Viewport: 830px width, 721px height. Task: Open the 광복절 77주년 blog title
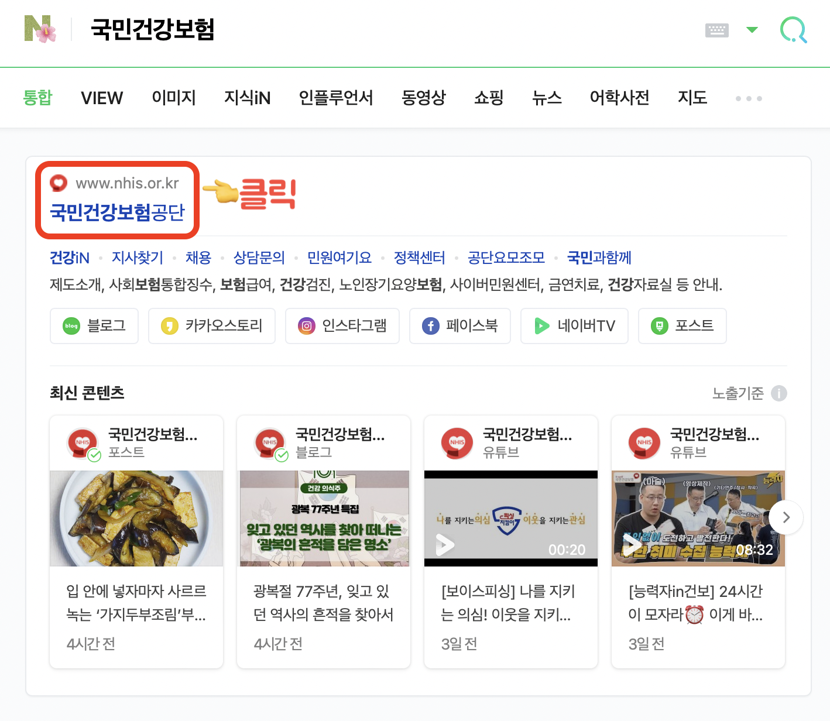(324, 603)
